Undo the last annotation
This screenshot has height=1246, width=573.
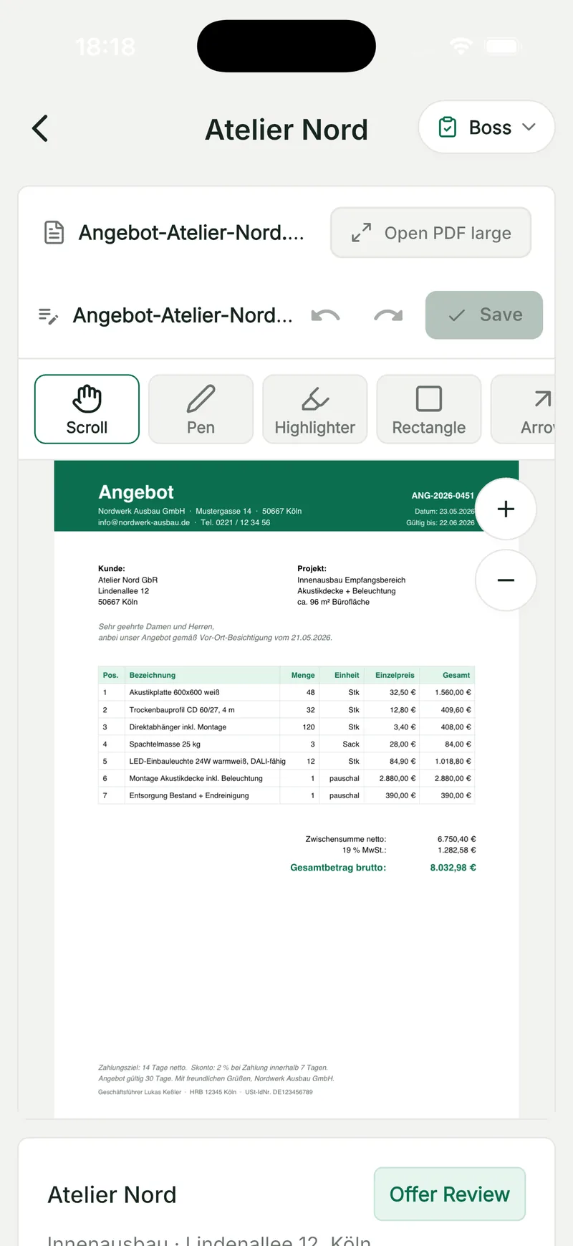(326, 315)
